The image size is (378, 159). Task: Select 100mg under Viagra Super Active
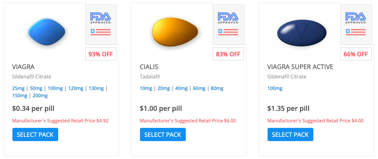click(275, 88)
